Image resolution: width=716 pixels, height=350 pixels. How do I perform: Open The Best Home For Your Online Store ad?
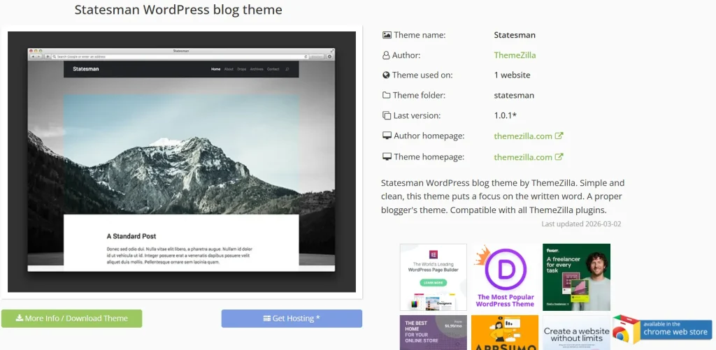[x=434, y=333]
